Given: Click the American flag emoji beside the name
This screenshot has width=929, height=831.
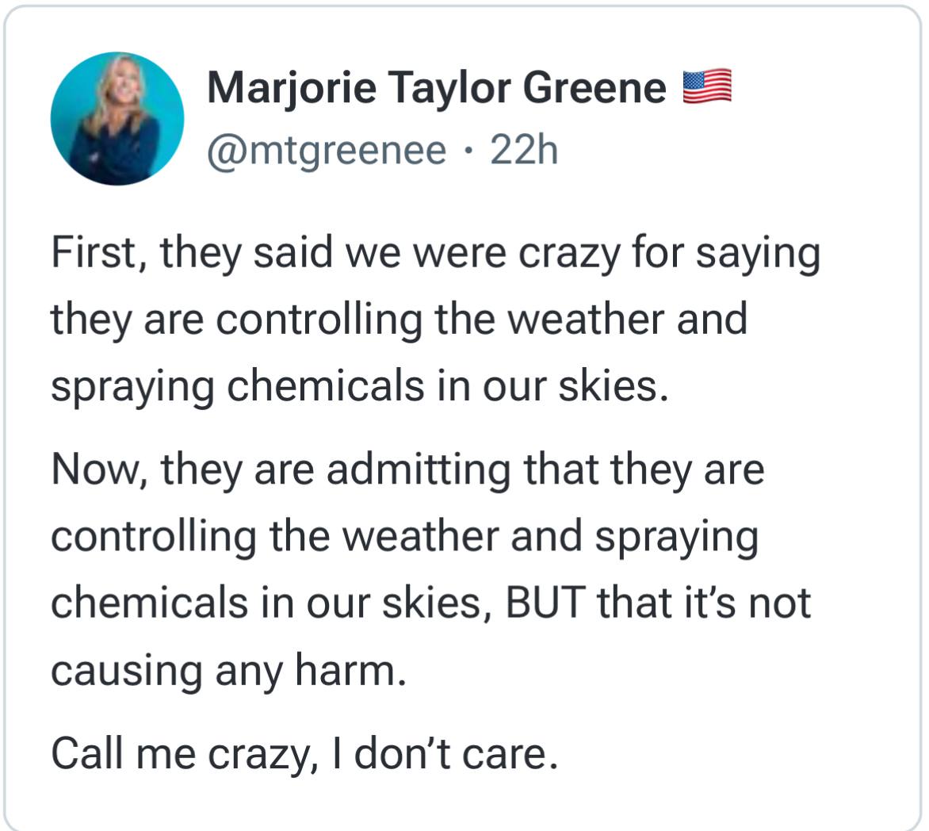Looking at the screenshot, I should (x=707, y=87).
